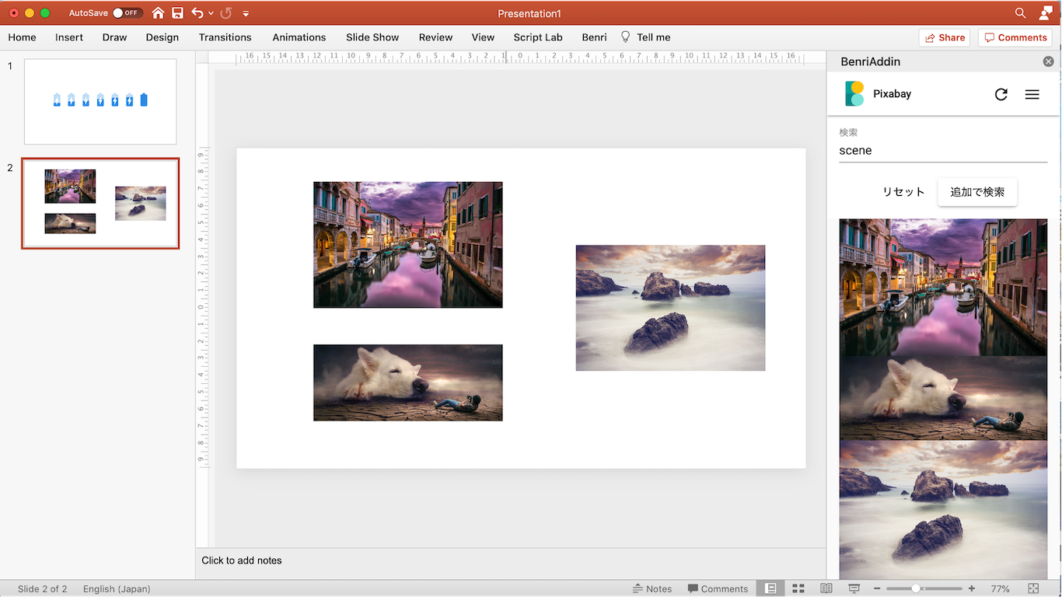Click the zoom slider handle
This screenshot has width=1062, height=597.
pos(916,588)
